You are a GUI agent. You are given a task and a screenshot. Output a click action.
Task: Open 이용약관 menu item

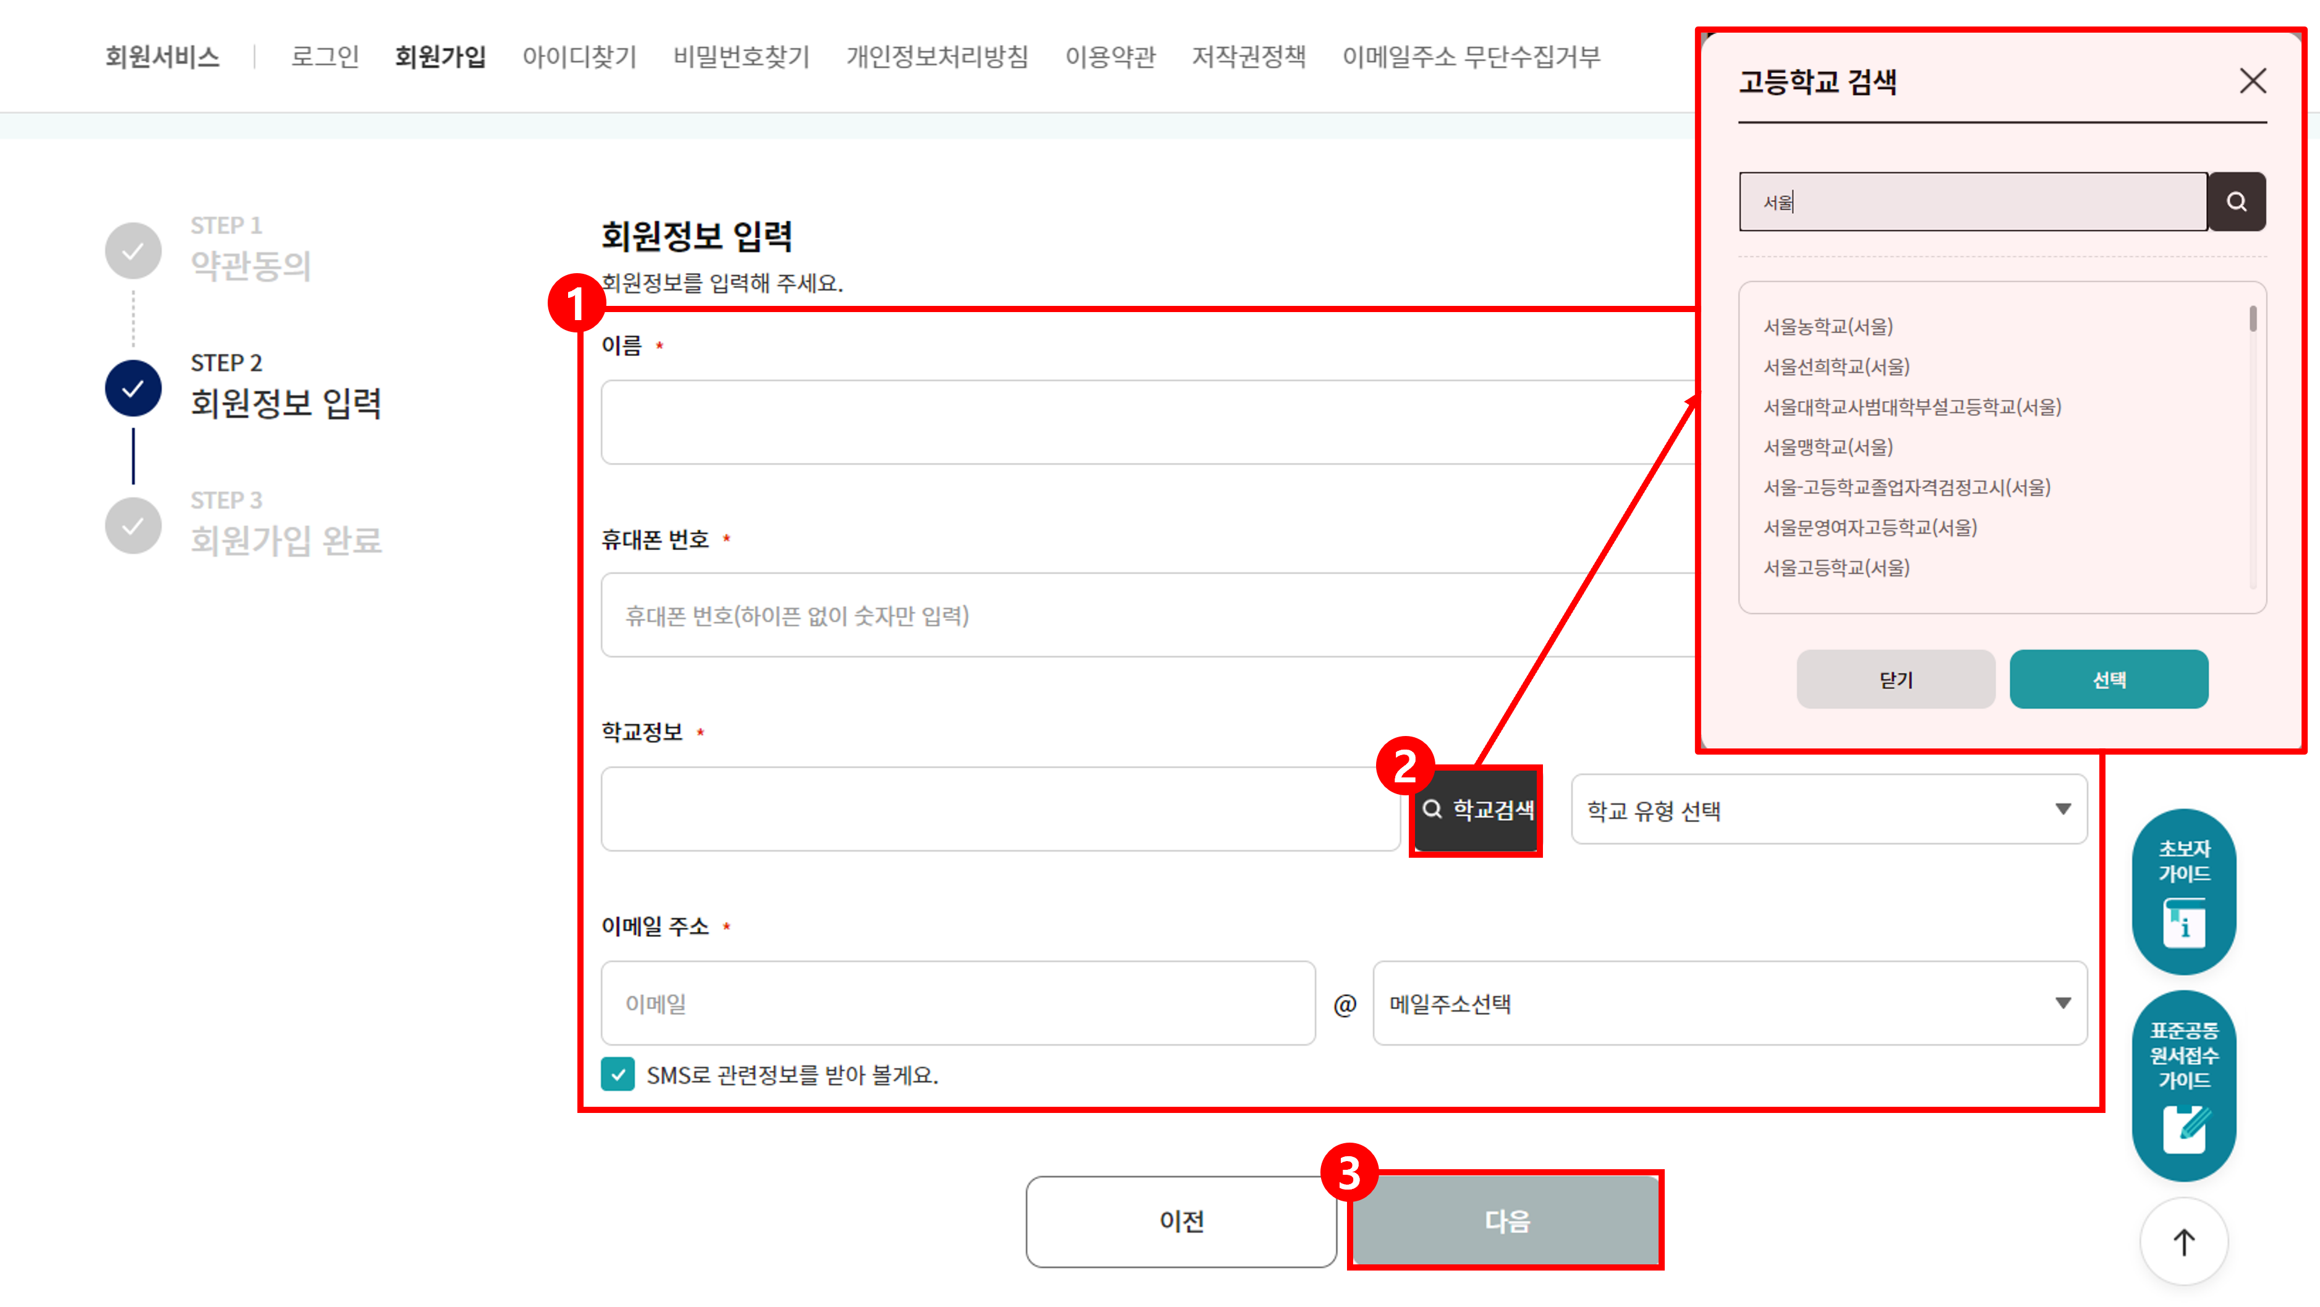(1110, 57)
